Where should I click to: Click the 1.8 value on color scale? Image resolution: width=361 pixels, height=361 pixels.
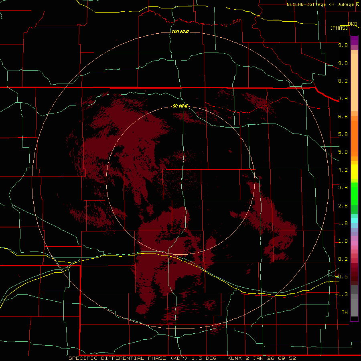pos(343,223)
